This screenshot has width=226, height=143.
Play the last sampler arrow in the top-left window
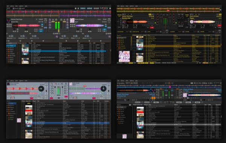(101, 41)
